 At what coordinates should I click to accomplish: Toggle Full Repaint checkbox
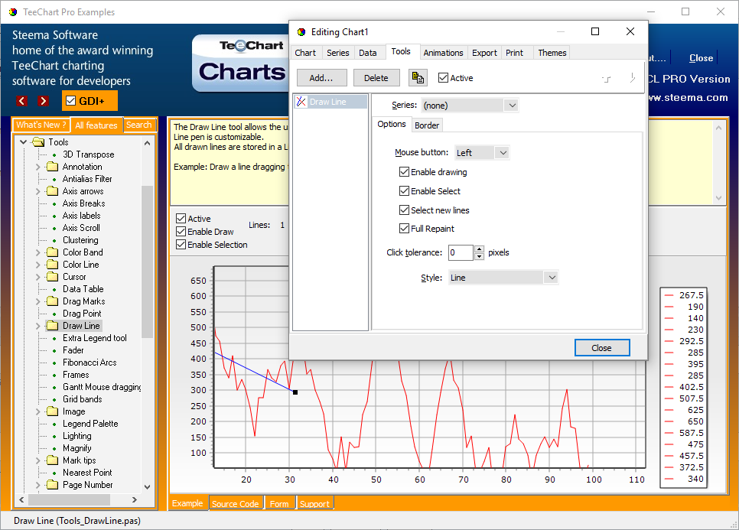(x=404, y=229)
